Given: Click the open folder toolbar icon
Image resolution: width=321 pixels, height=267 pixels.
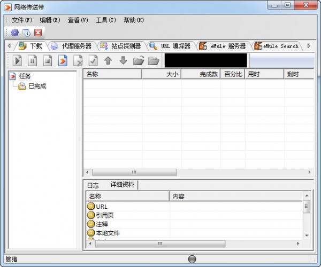Looking at the screenshot, I should [139, 60].
